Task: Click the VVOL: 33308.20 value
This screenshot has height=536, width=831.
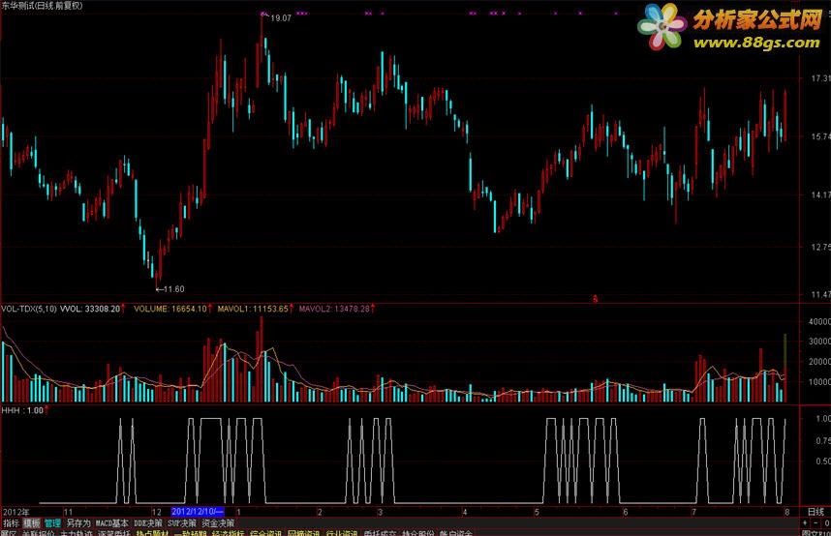Action: tap(90, 309)
